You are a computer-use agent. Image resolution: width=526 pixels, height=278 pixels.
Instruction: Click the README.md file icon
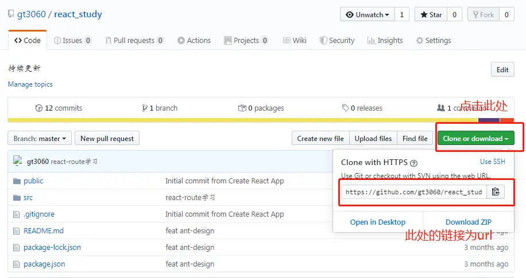click(x=16, y=231)
